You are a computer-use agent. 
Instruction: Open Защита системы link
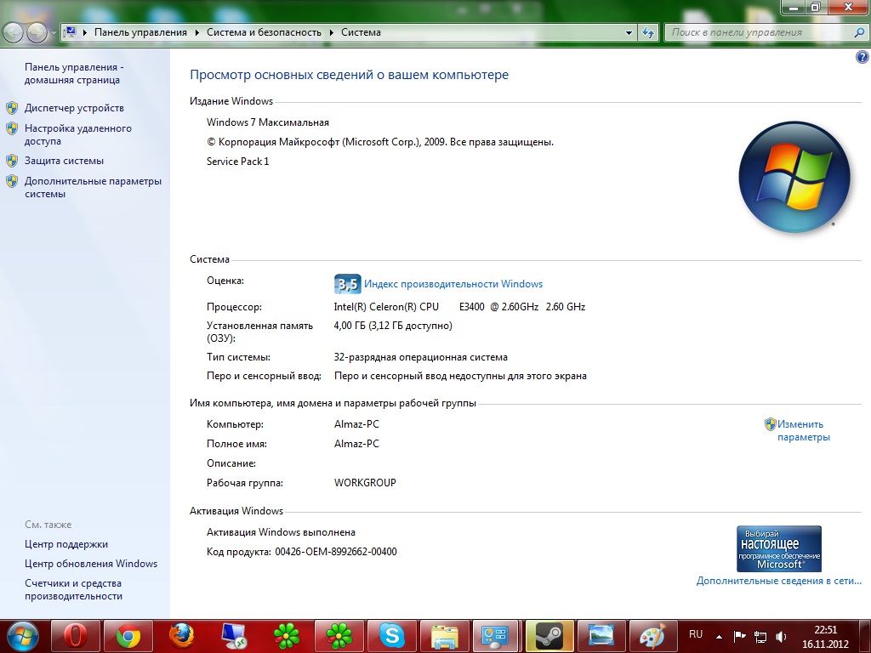pyautogui.click(x=64, y=161)
